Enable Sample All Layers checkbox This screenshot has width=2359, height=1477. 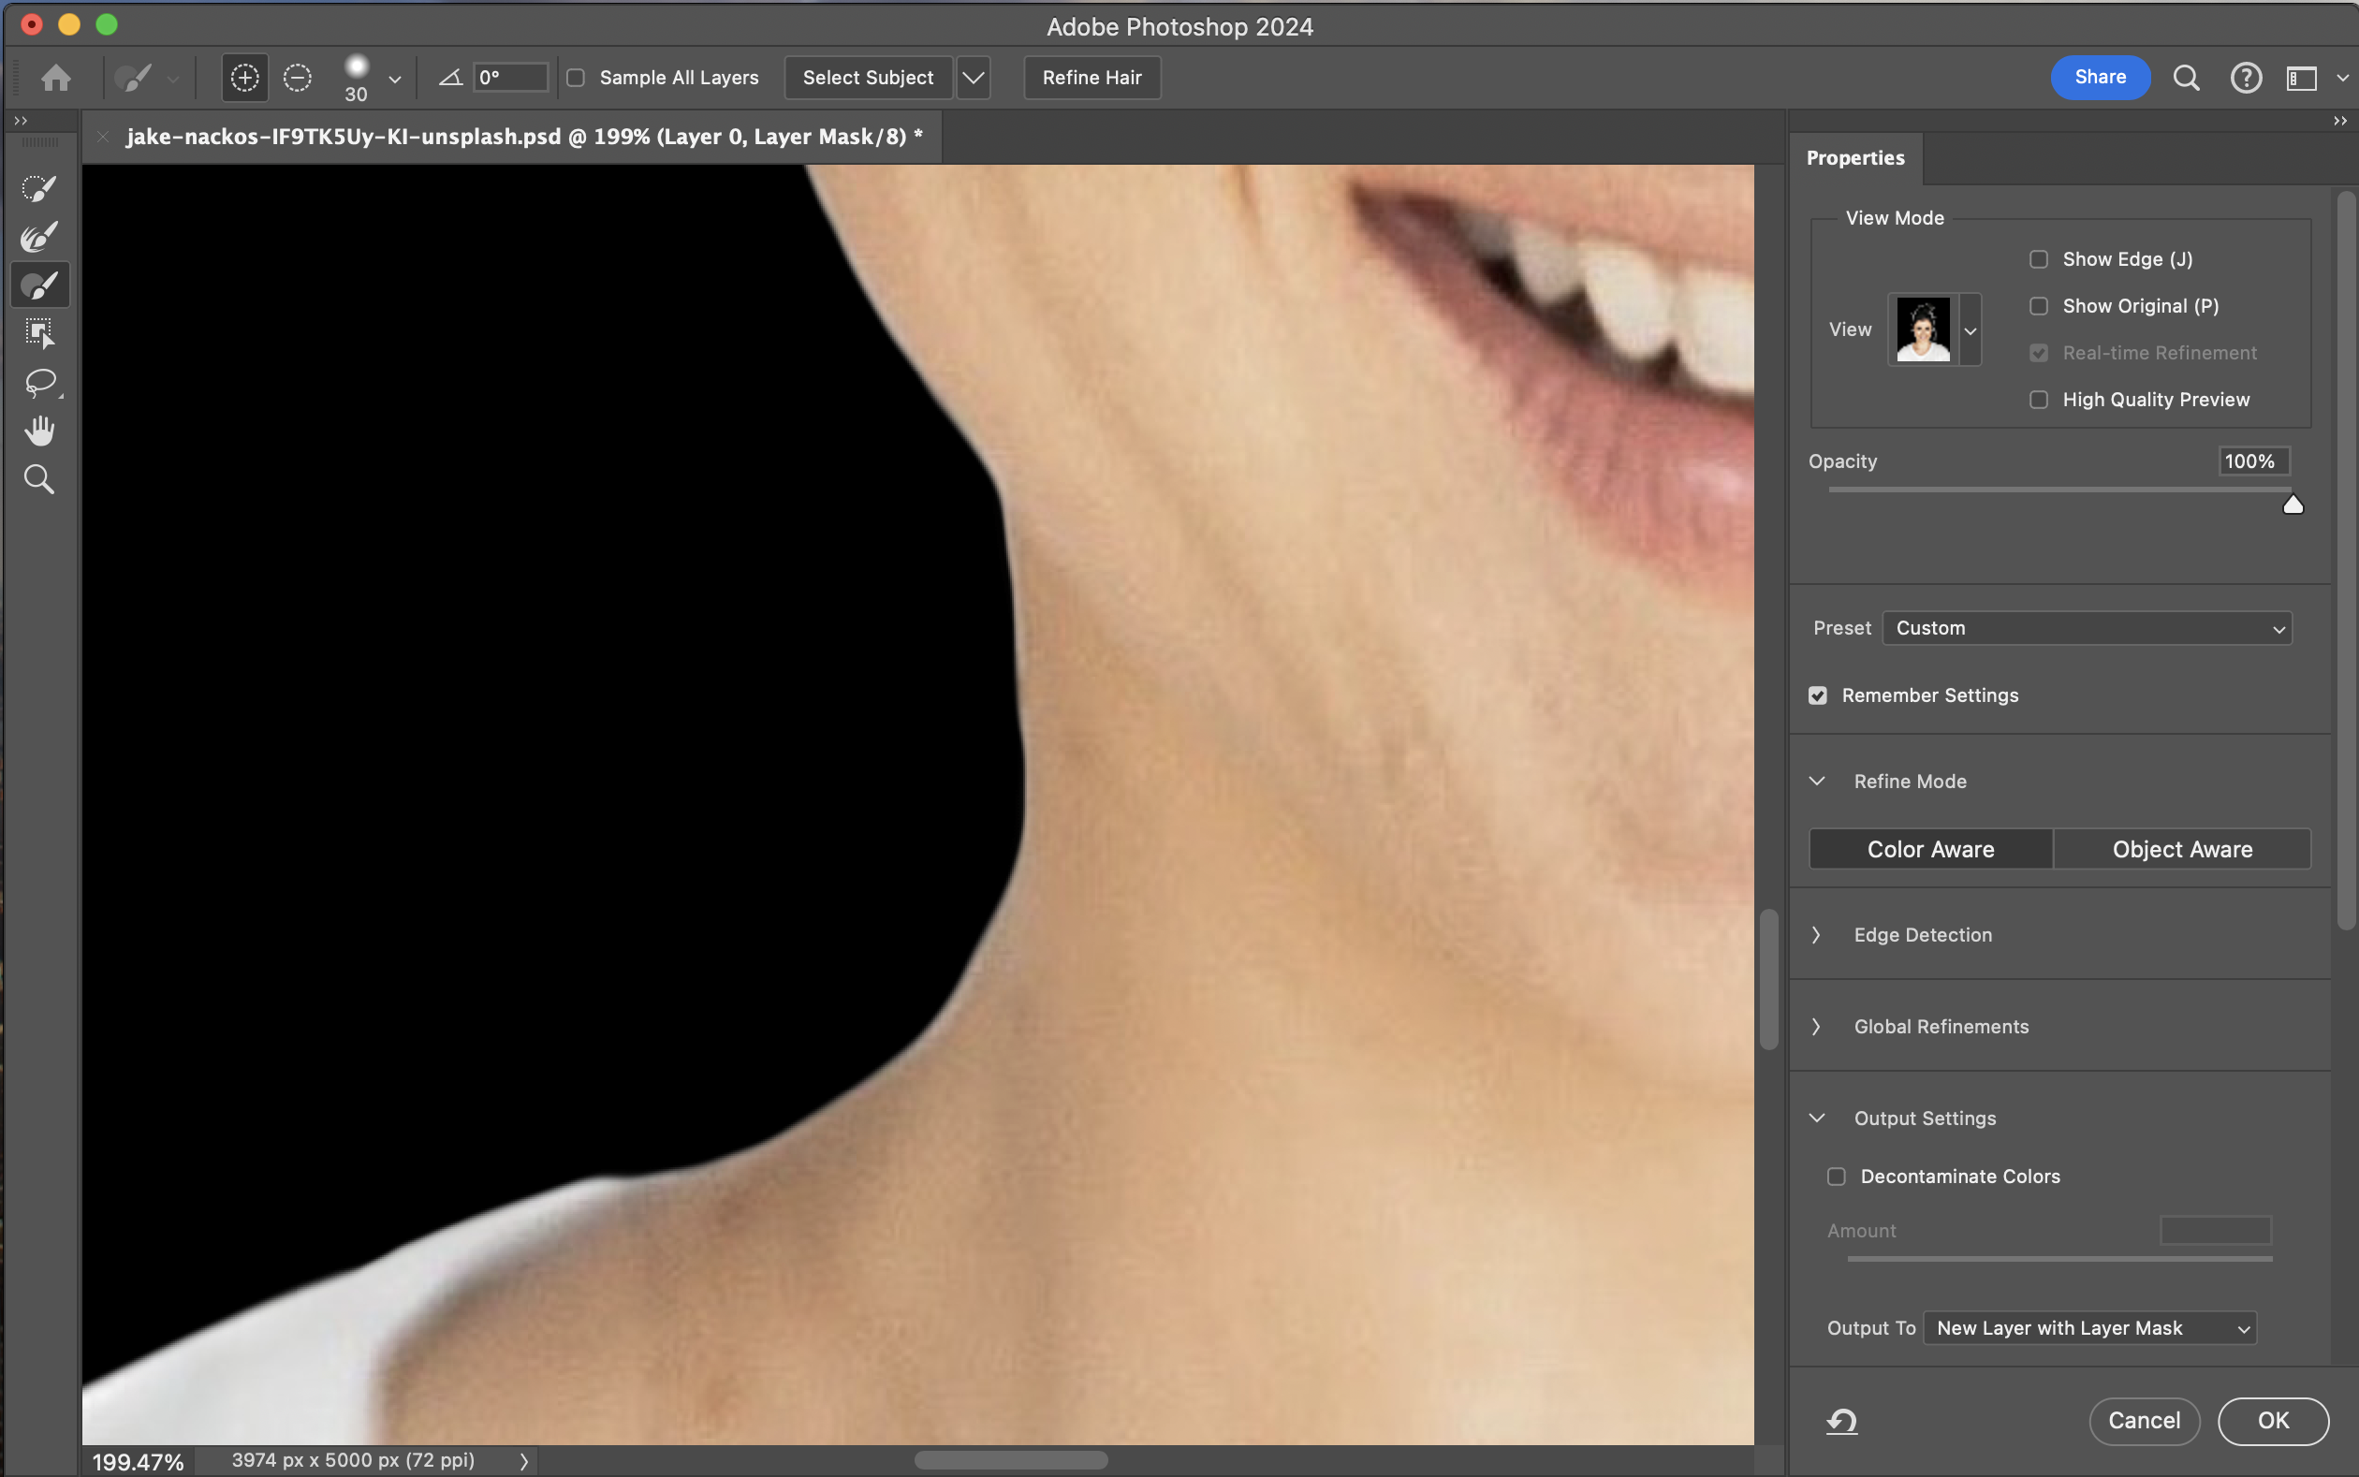point(577,77)
